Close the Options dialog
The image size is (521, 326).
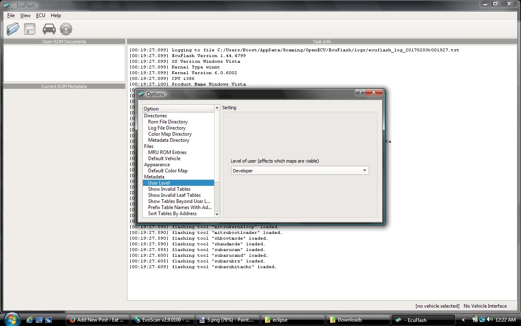(x=374, y=93)
